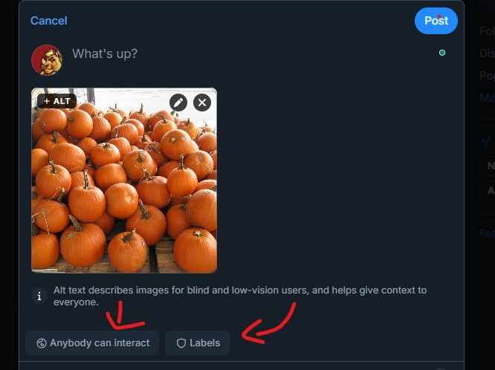Click the pencil edit icon on the image
Viewport: 495px width, 370px height.
[178, 103]
